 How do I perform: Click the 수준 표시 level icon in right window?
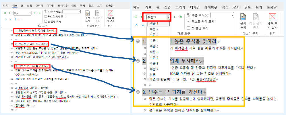click(x=189, y=15)
